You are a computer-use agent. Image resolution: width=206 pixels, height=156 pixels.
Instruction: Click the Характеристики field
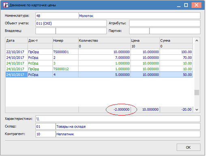[118, 119]
